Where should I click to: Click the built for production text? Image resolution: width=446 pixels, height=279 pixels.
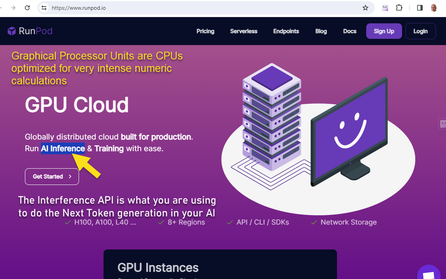point(156,137)
